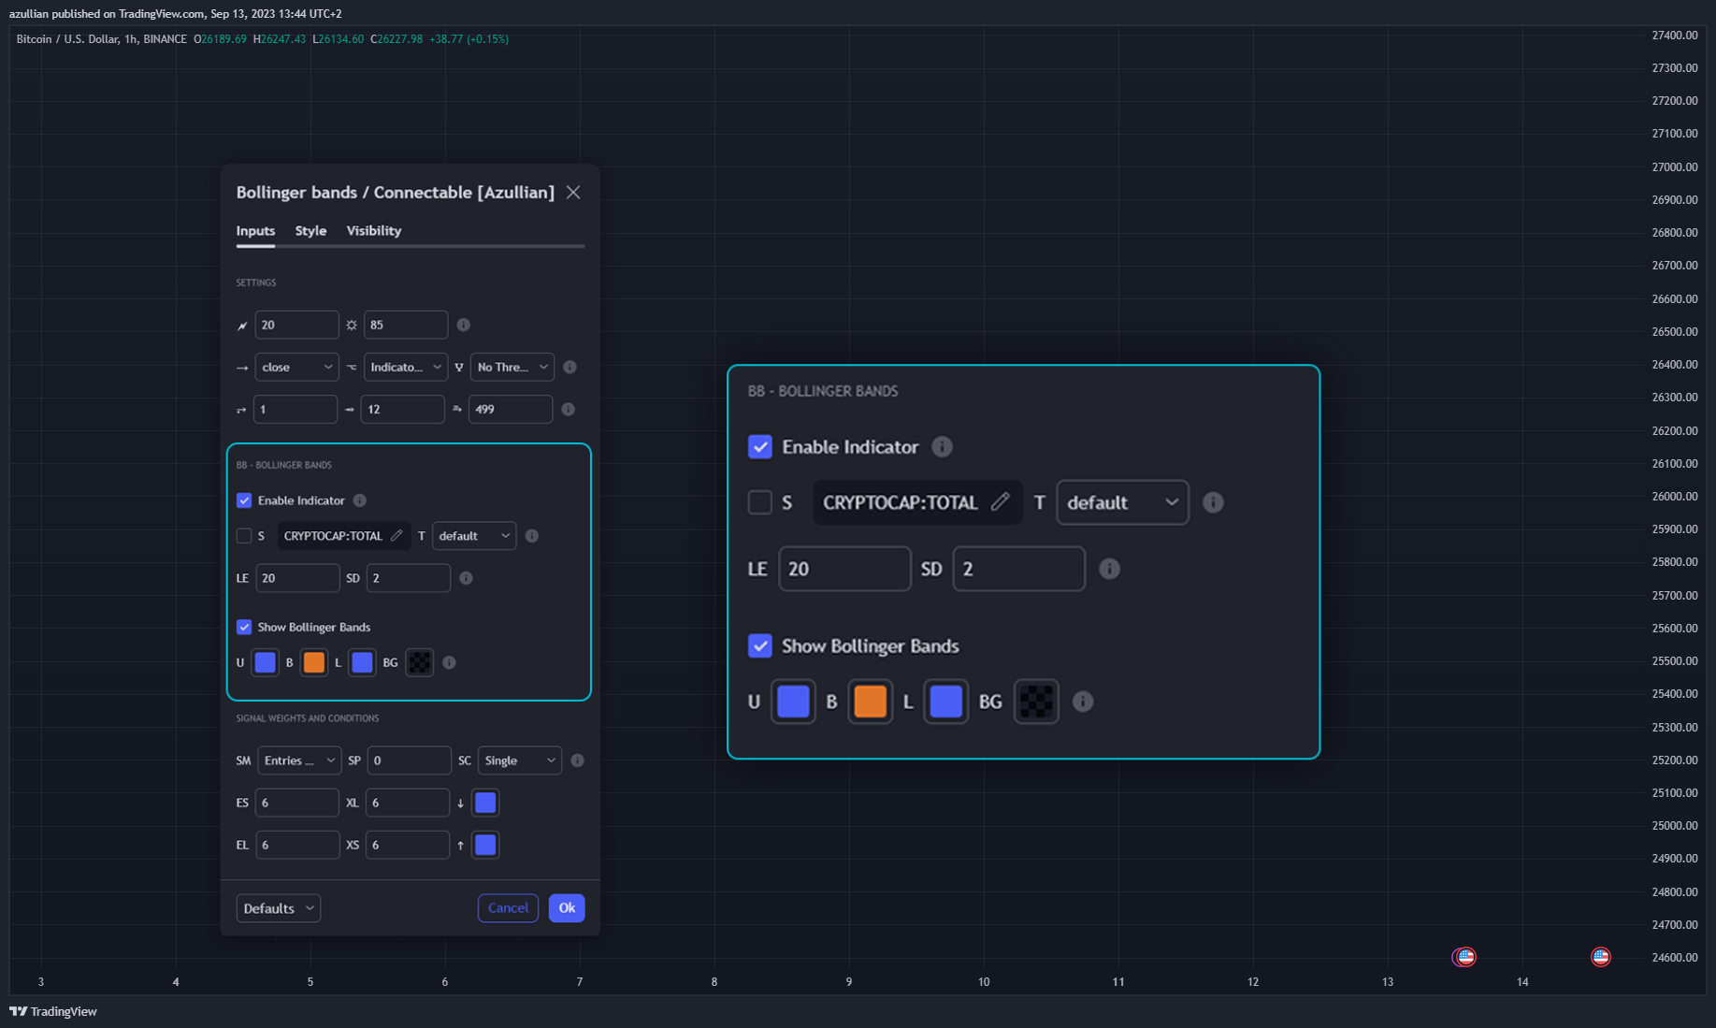Click the left US flag event icon on chart

pos(1464,956)
